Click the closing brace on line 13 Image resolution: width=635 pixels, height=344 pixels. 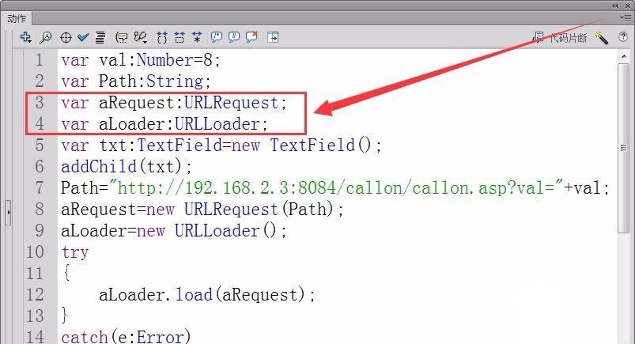65,316
